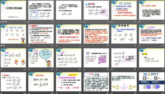Click the animation star icon under slide 6
This screenshot has height=94, width=165.
pyautogui.click(x=140, y=22)
